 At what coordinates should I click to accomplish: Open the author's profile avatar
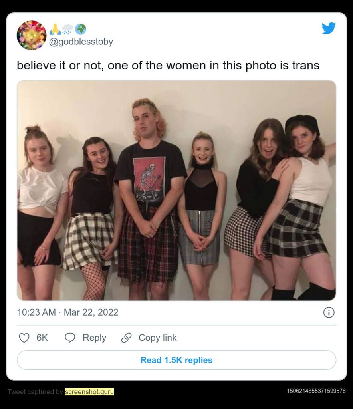coord(32,35)
